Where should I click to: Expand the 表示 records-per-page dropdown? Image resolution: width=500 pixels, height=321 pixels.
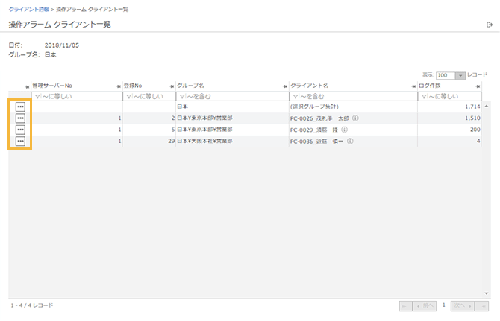460,75
